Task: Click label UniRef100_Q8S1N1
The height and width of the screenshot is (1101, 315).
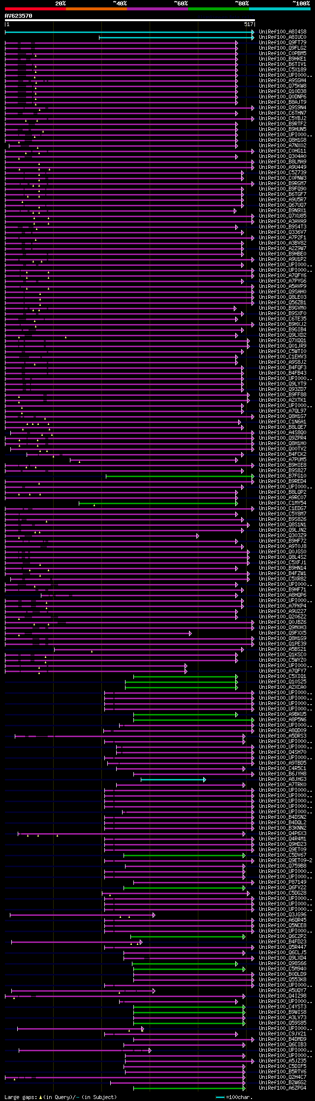Action: point(283,525)
